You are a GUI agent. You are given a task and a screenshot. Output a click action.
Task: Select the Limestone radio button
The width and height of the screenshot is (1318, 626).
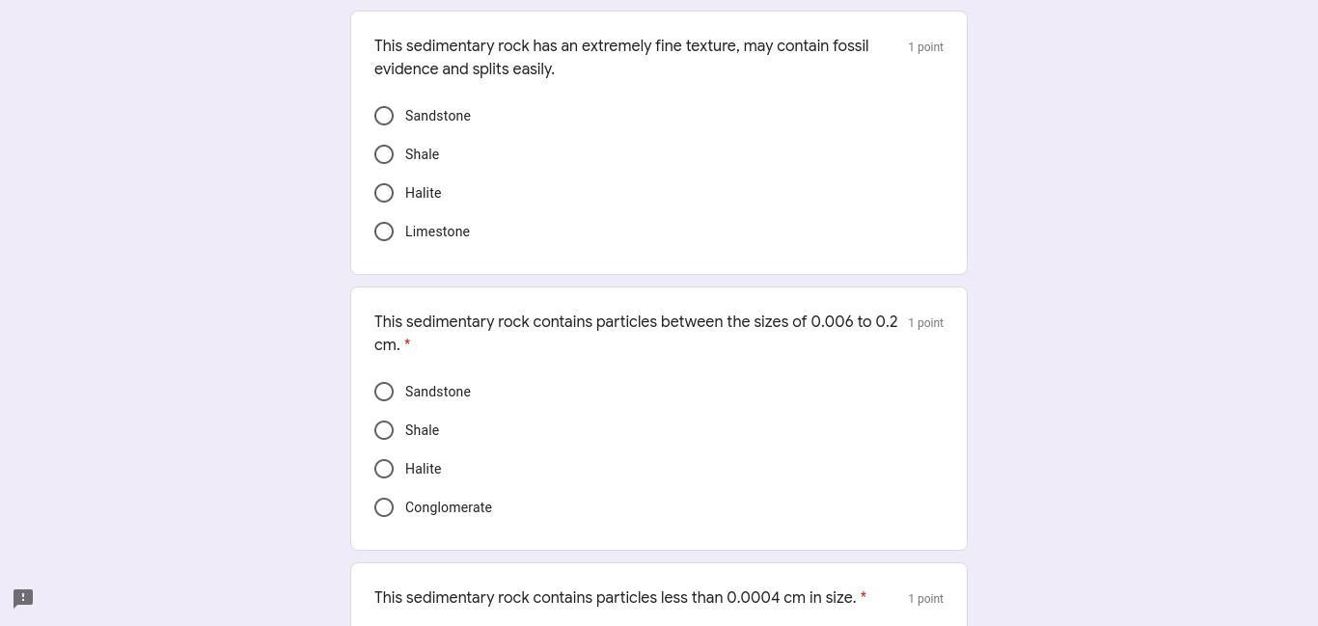(x=384, y=231)
